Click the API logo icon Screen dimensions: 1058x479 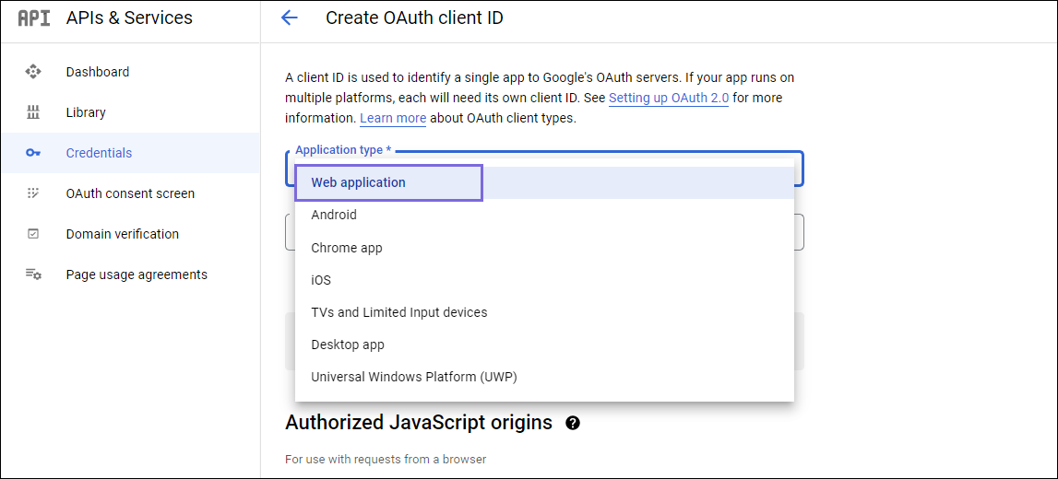point(34,18)
